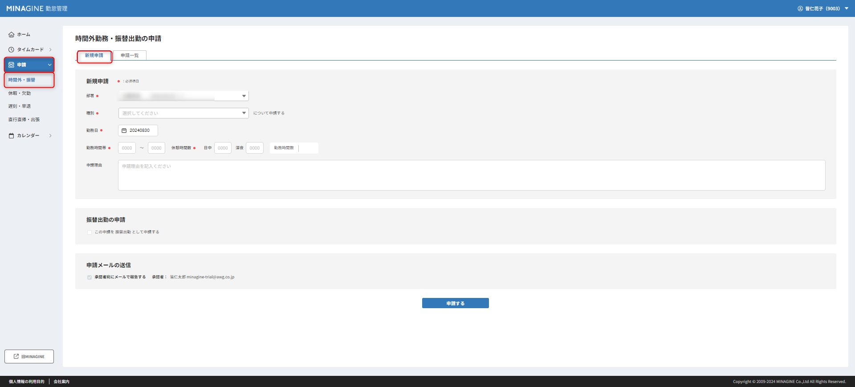Toggle 承認者宛にメールで報告する checkbox
855x387 pixels.
90,277
